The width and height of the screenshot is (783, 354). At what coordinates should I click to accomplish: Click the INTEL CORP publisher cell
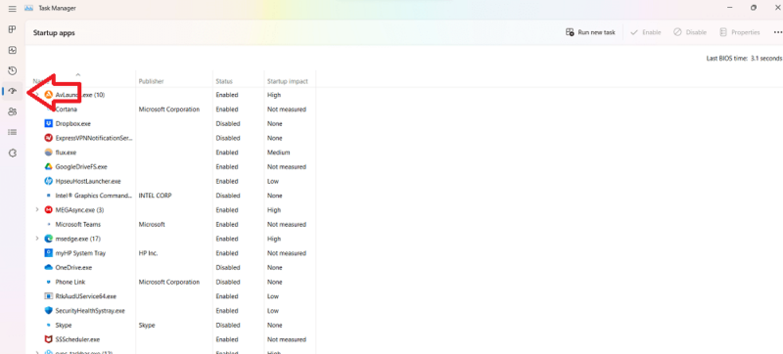(x=155, y=196)
